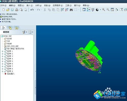Toggle the orient mode icon

point(93,10)
